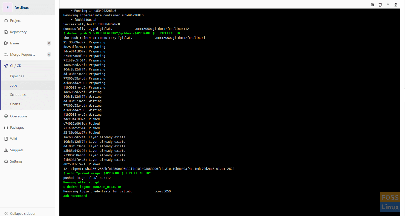The width and height of the screenshot is (405, 216).
Task: Click Collapse sidebar label
Action: click(x=23, y=213)
